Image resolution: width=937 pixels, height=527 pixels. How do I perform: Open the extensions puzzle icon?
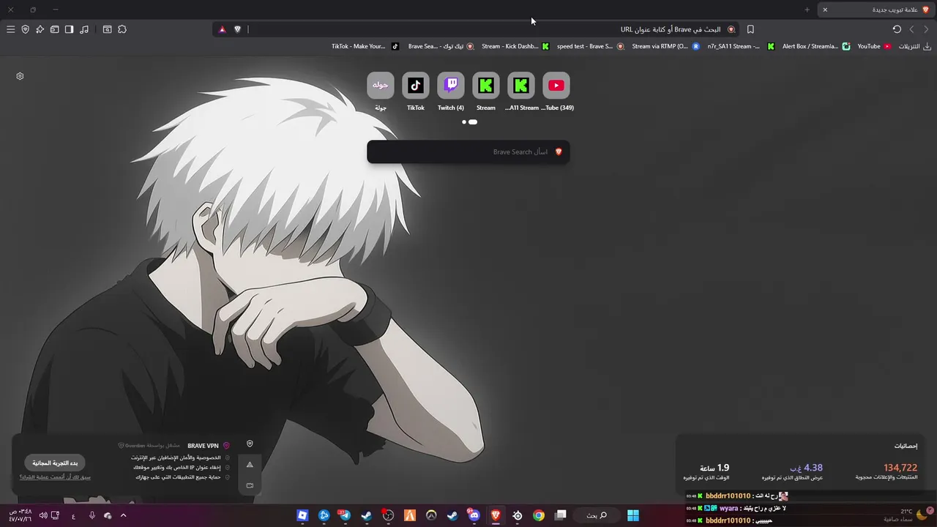coord(122,29)
